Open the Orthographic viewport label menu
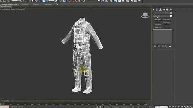Viewport: 193px width, 108px height. [x=5, y=9]
